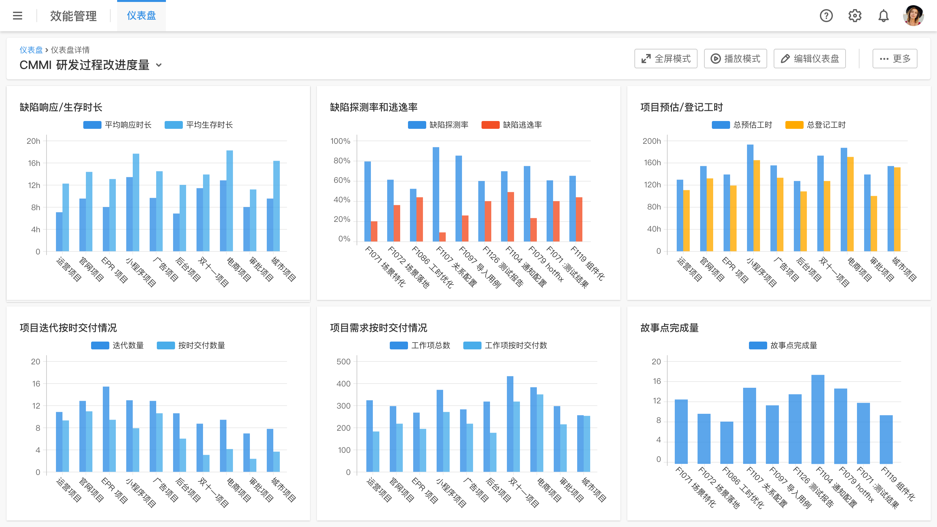
Task: Select the 效能管理 menu item
Action: click(x=73, y=16)
